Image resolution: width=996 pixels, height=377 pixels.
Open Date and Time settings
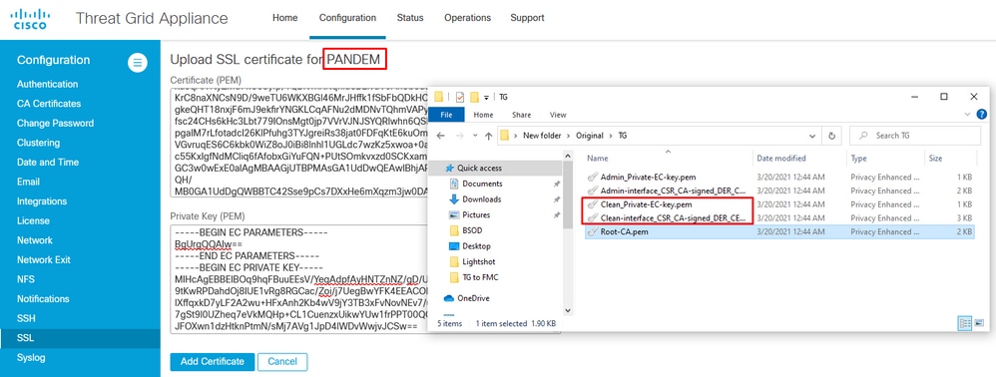click(48, 162)
